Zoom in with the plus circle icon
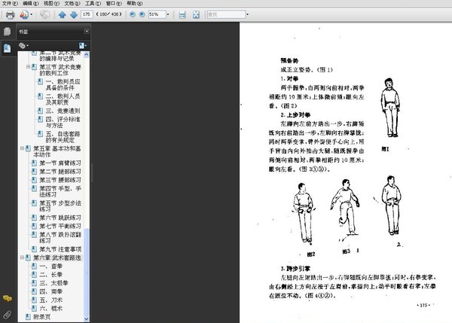 pyautogui.click(x=142, y=14)
